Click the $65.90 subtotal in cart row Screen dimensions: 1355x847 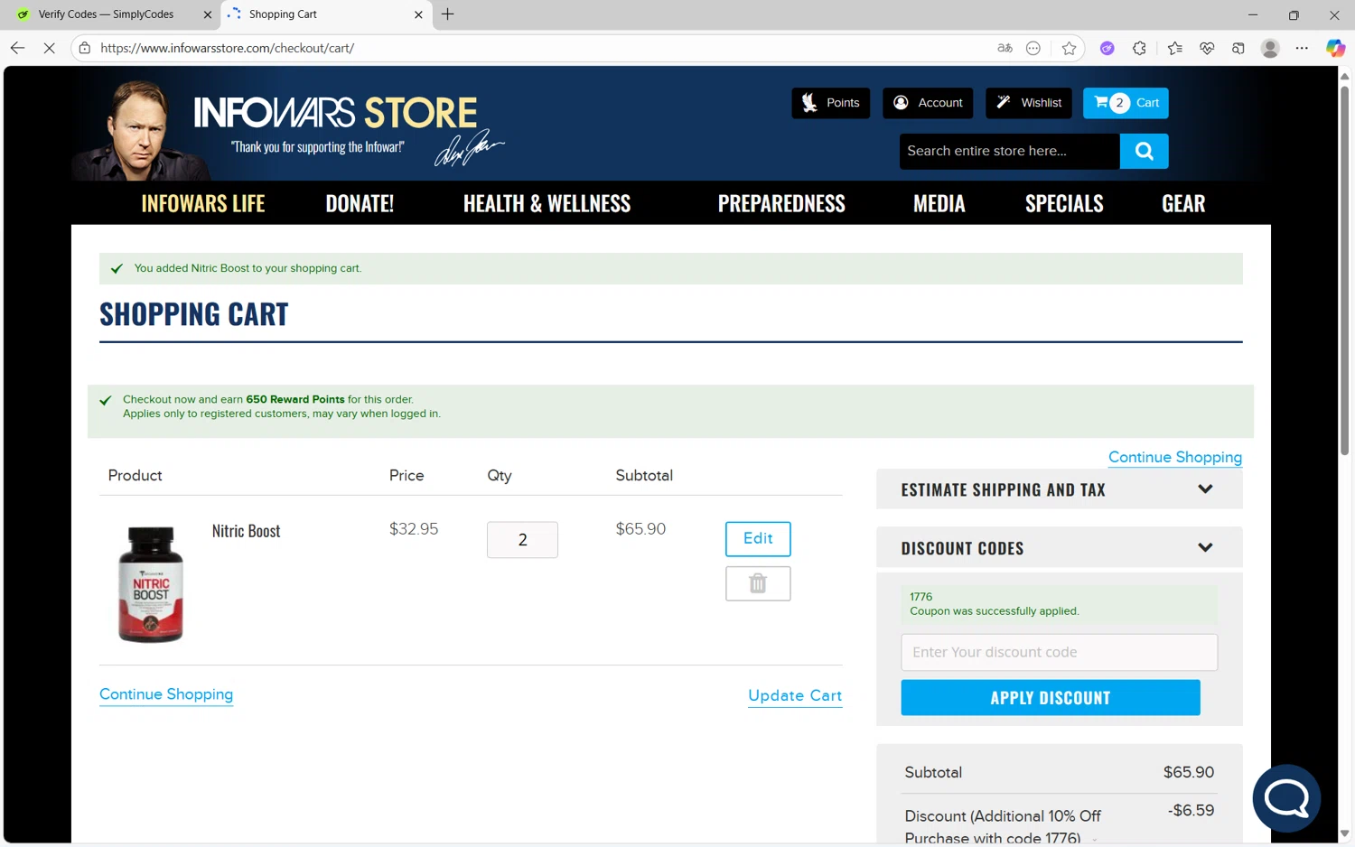(x=640, y=529)
